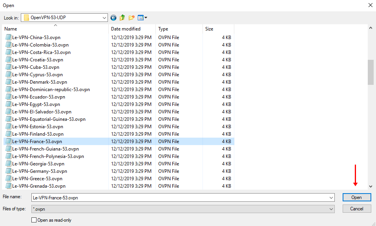Click the file icon for Le-VPN-Estonia-53.ovpn
The image size is (376, 226).
(8, 126)
